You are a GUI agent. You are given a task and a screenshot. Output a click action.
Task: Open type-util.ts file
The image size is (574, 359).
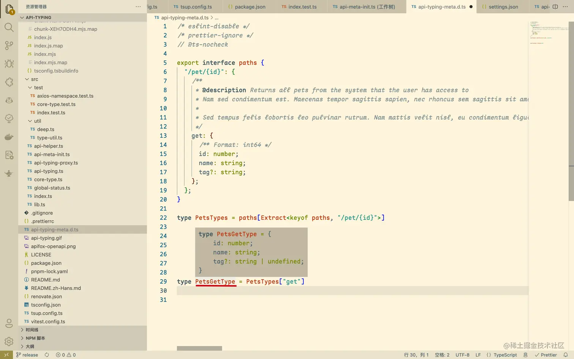(82, 138)
